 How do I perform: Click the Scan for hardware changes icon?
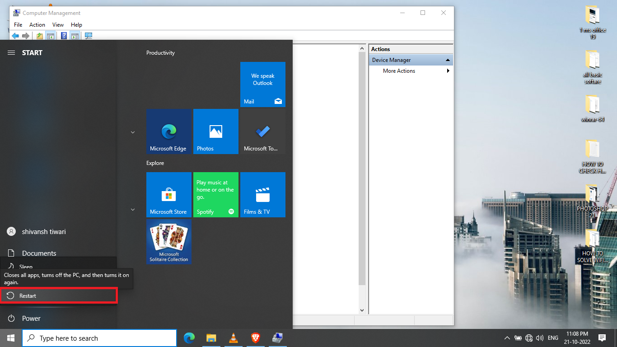[89, 36]
